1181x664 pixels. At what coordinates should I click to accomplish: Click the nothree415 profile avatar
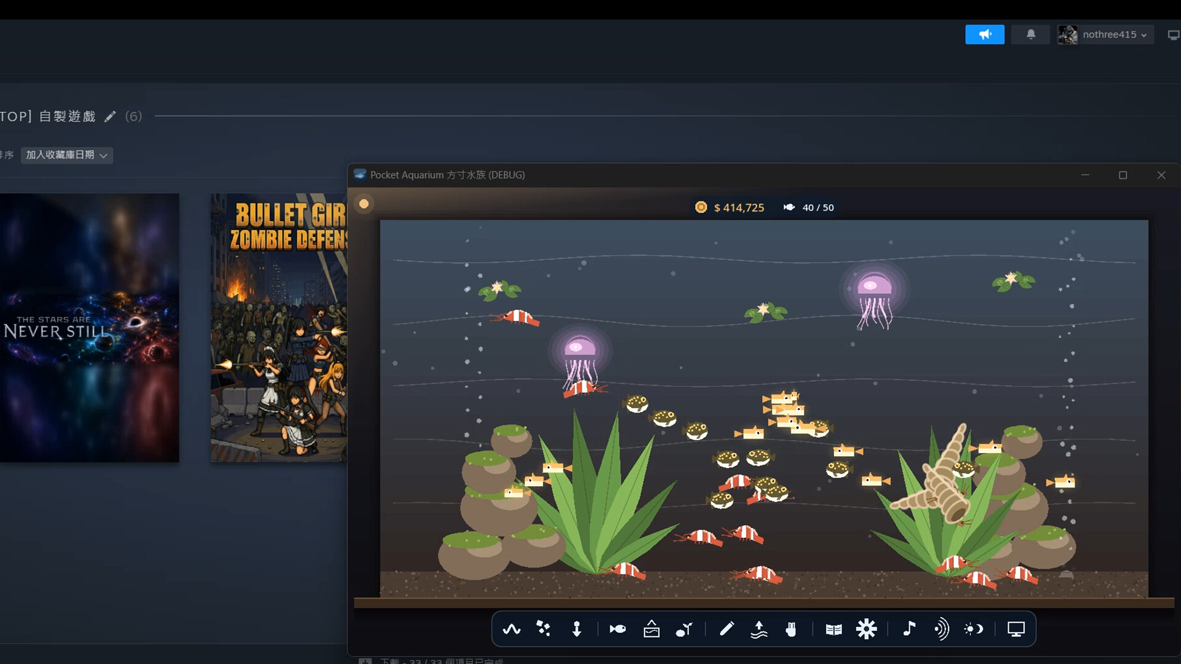coord(1067,34)
